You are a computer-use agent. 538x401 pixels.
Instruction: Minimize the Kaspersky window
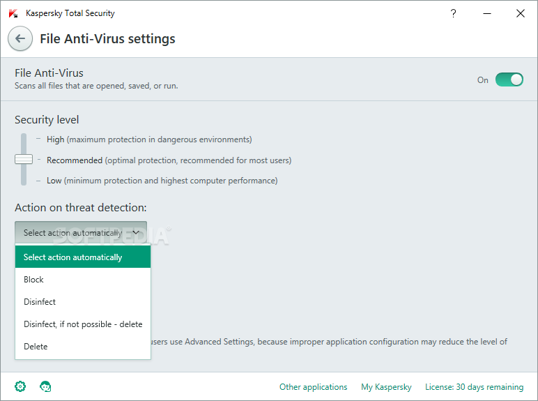pos(487,13)
